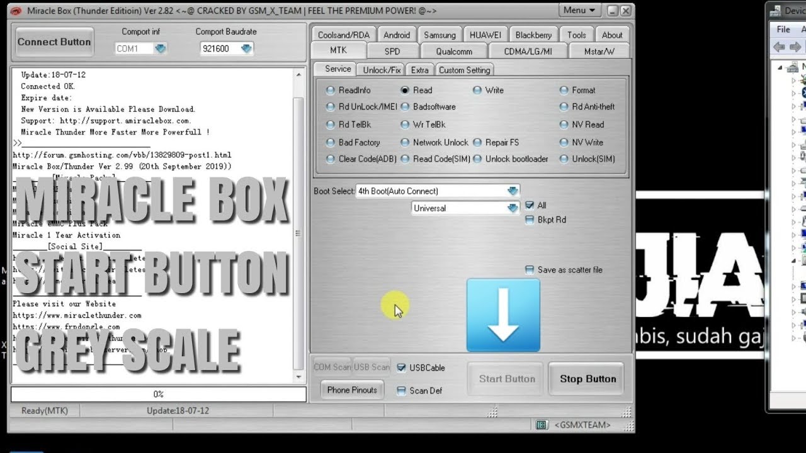806x453 pixels.
Task: Switch to the Mstar/W tab
Action: coord(599,52)
